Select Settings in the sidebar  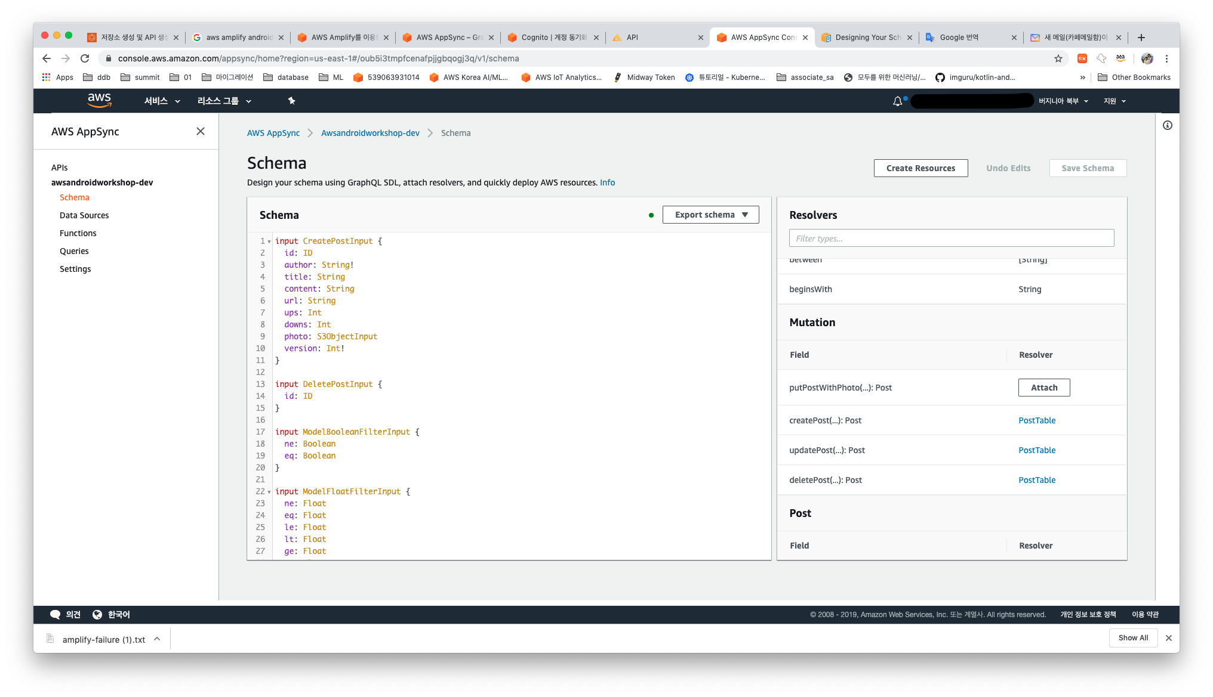75,269
